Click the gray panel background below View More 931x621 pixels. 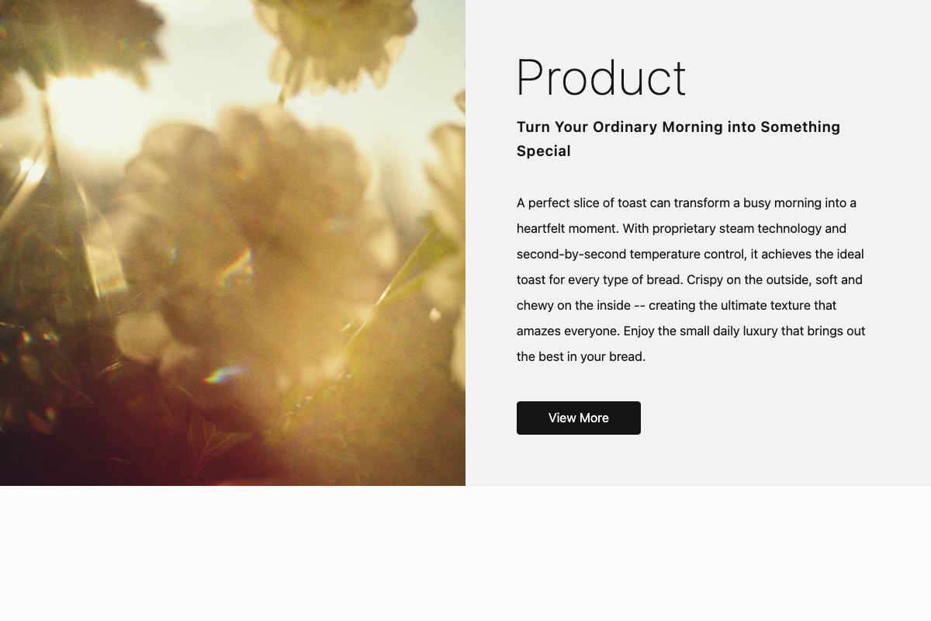click(x=698, y=461)
